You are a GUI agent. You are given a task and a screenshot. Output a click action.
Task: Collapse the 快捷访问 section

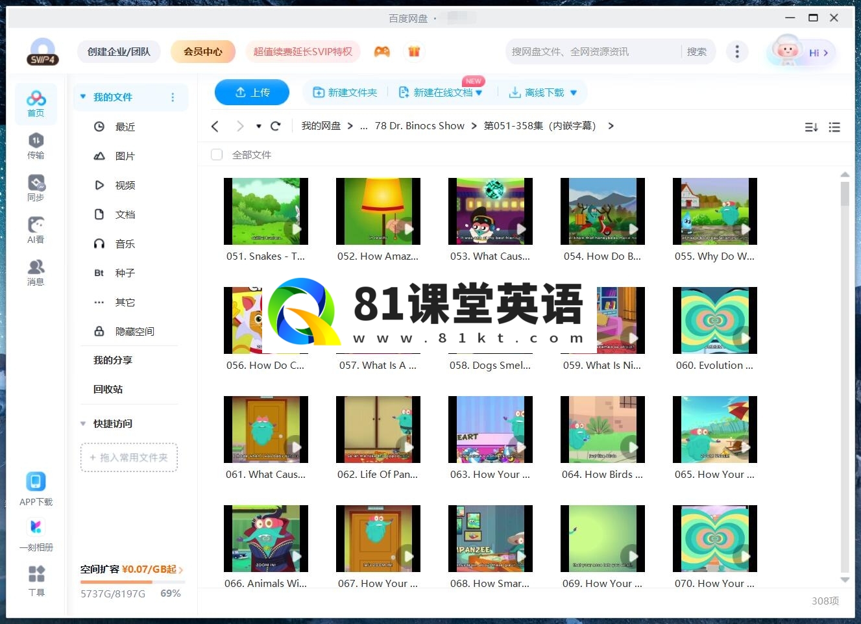pos(83,423)
